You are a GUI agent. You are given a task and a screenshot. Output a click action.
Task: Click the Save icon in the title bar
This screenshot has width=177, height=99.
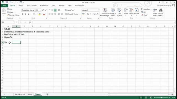[x=7, y=2]
